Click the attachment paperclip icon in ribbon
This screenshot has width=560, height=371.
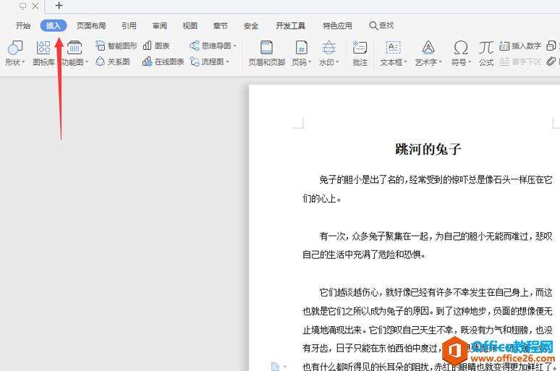pyautogui.click(x=551, y=61)
